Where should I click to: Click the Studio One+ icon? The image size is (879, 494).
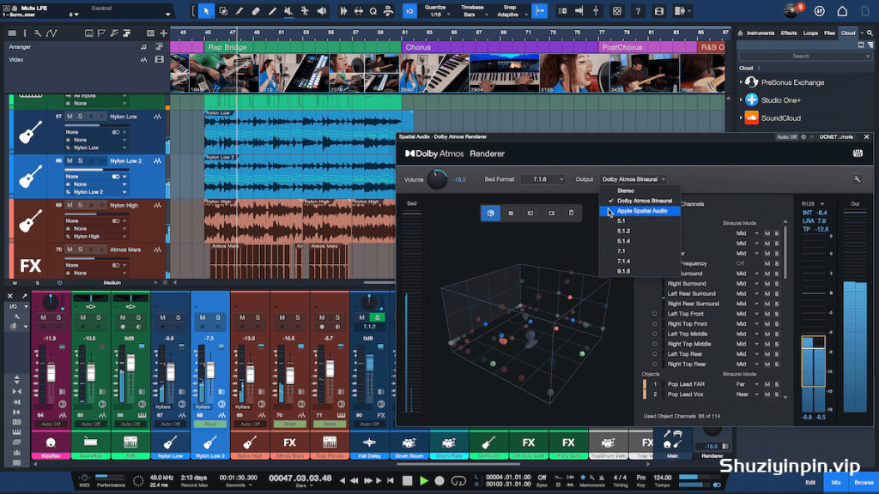point(752,100)
